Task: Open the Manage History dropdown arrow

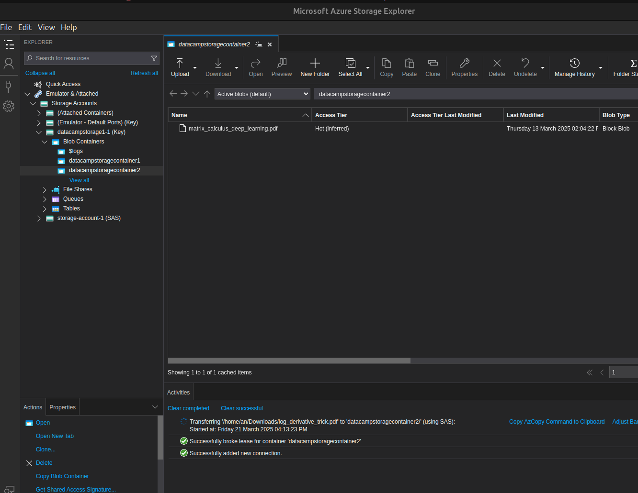Action: [601, 68]
